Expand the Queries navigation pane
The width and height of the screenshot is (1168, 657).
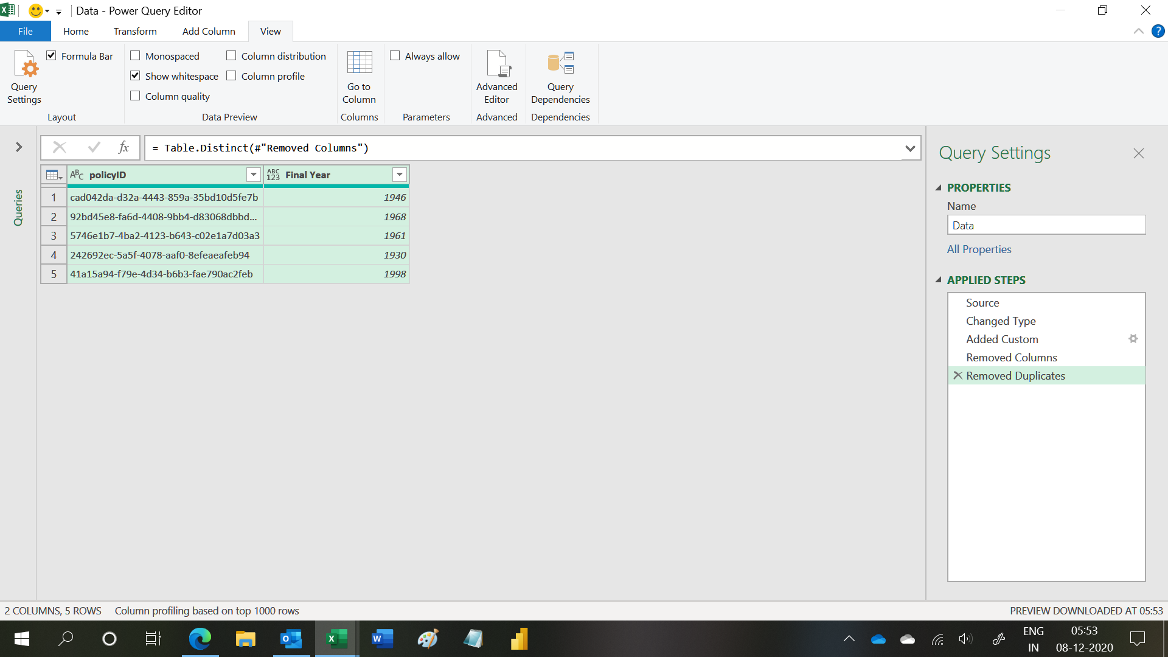pyautogui.click(x=19, y=147)
